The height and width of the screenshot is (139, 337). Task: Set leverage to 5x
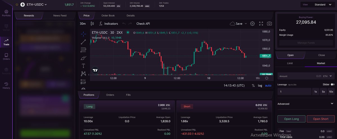(x=324, y=91)
